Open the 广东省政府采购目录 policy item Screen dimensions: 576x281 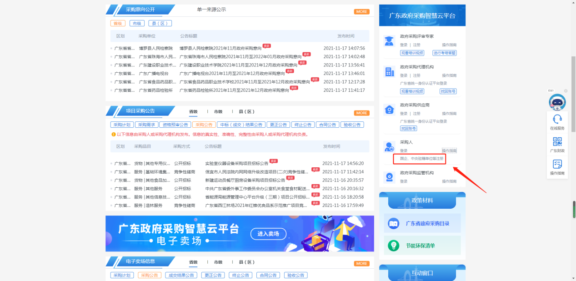click(x=422, y=223)
